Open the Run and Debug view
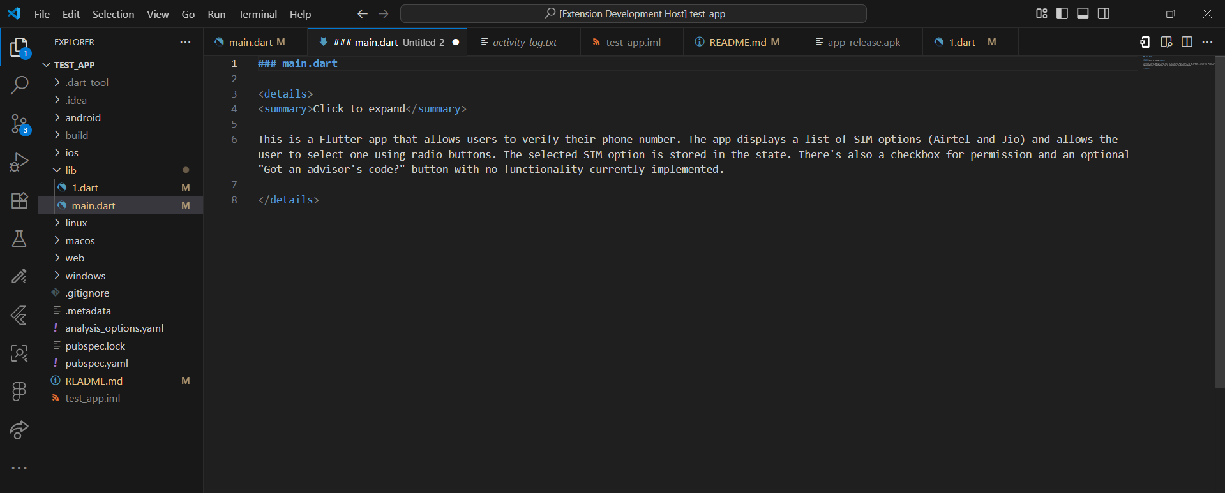Image resolution: width=1225 pixels, height=493 pixels. point(19,162)
